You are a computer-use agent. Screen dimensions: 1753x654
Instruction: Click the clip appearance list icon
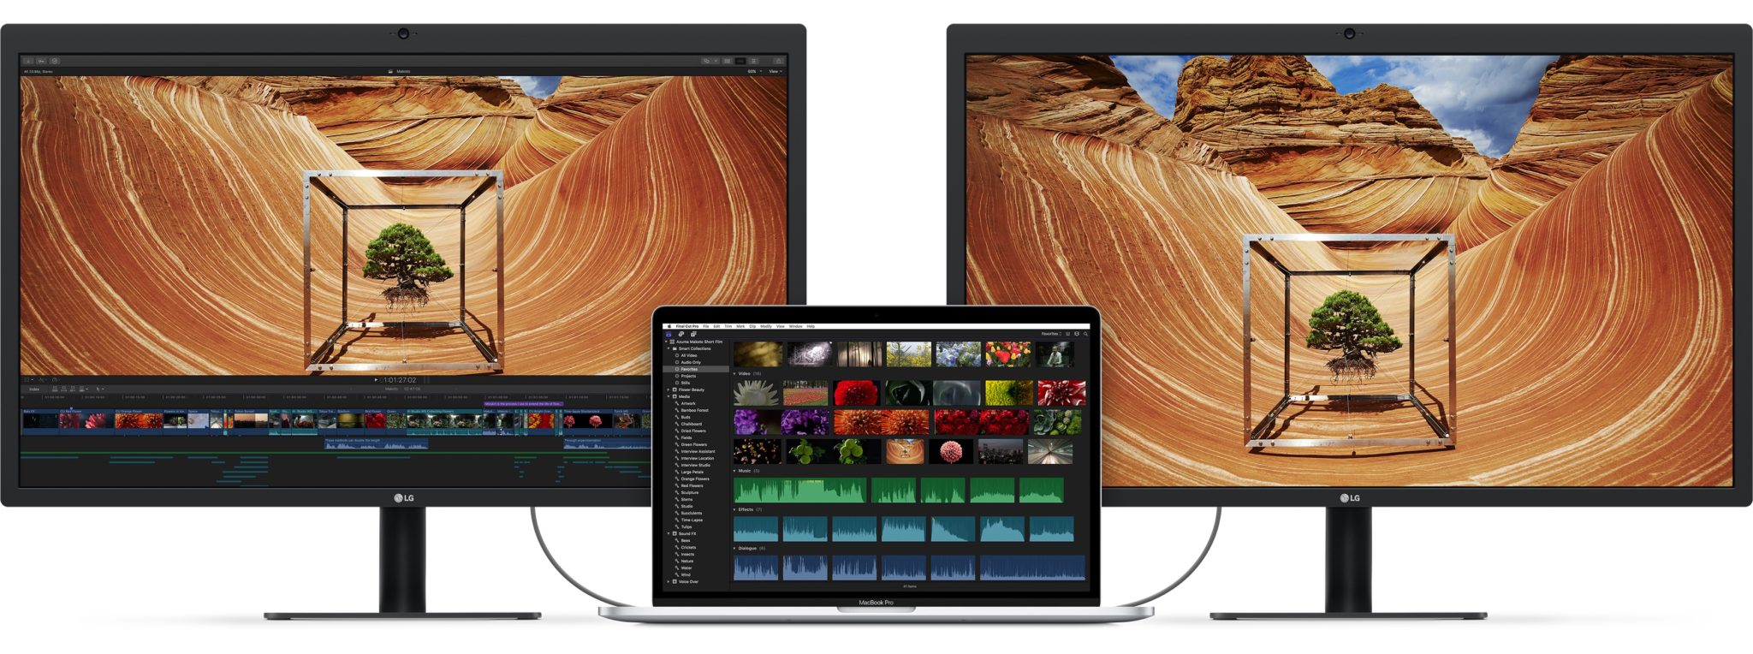(1067, 334)
